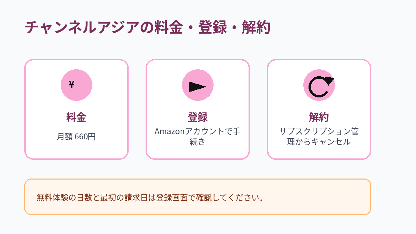Click the orange notice box about 無料体験
Image resolution: width=416 pixels, height=234 pixels.
[198, 197]
